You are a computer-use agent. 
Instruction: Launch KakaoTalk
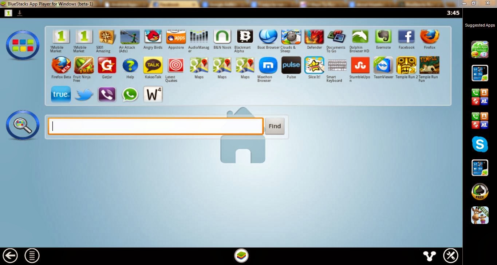coord(153,66)
